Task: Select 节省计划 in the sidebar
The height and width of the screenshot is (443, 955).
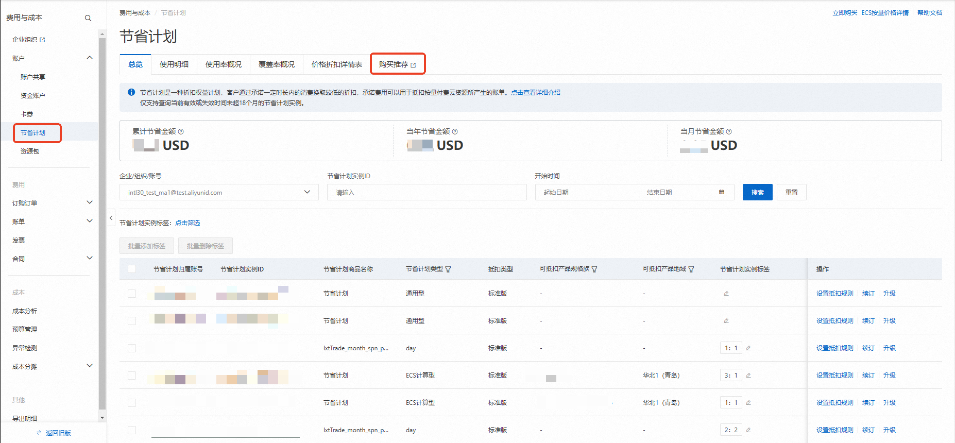Action: pyautogui.click(x=33, y=133)
